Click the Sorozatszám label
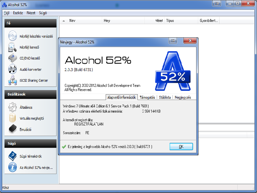Screen dimensions: 257x193 click(x=72, y=133)
